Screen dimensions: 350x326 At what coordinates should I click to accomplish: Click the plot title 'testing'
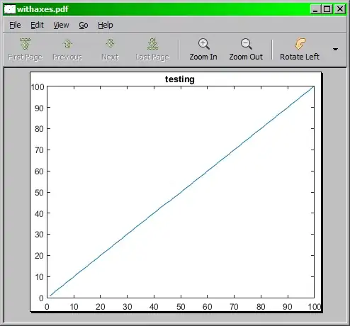[x=180, y=79]
